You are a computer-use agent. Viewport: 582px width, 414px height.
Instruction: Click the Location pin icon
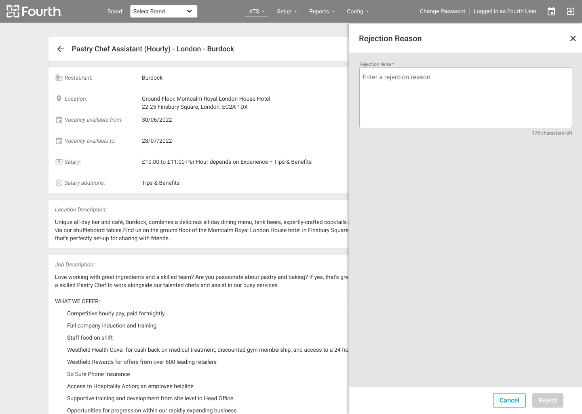59,99
